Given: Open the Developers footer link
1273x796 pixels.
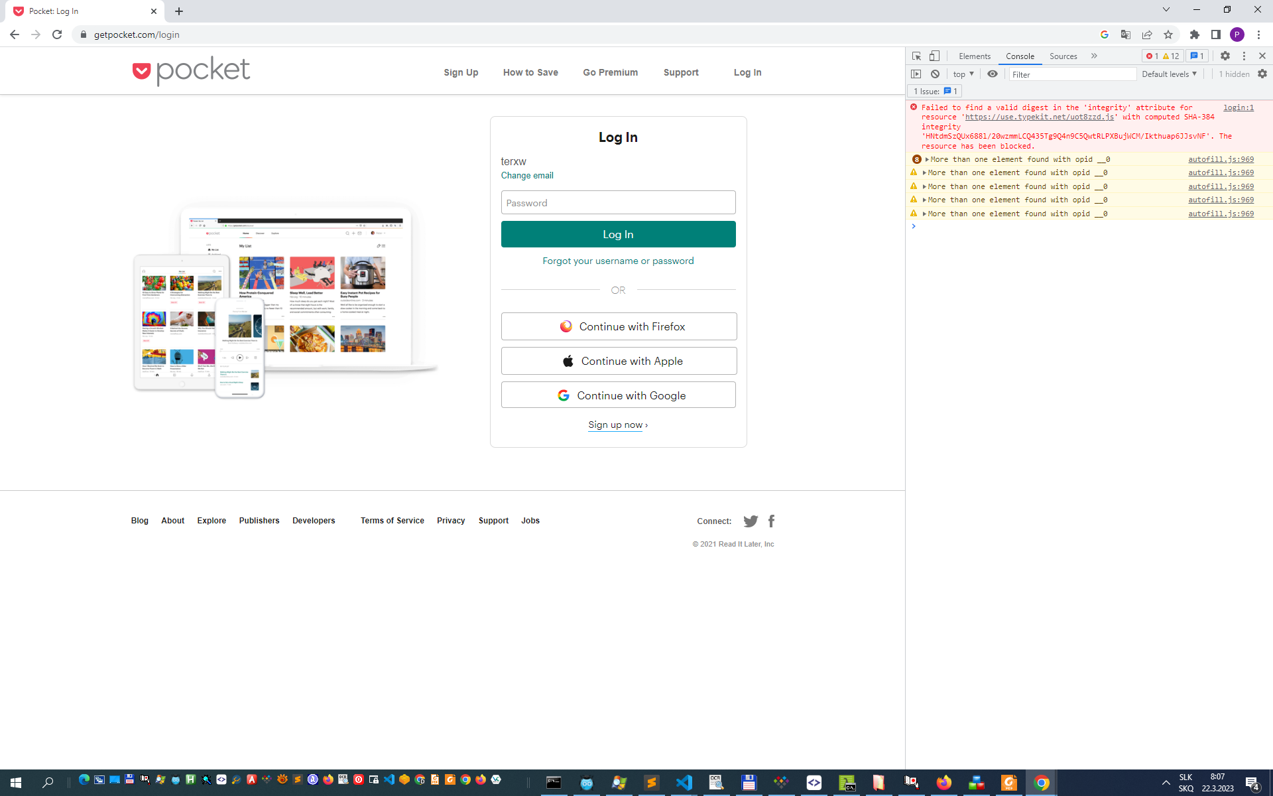Looking at the screenshot, I should point(314,521).
